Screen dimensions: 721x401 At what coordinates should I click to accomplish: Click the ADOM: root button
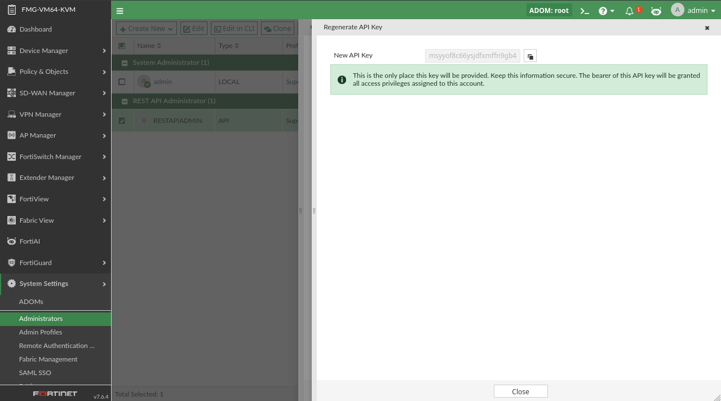tap(549, 10)
